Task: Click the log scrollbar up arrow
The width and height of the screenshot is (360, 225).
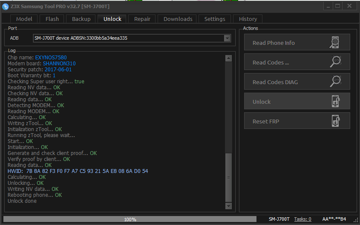Action: tap(228, 58)
